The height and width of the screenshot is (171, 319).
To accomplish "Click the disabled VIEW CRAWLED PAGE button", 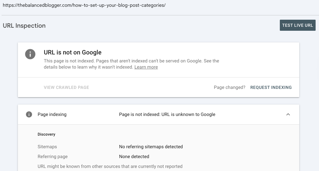I will [x=66, y=87].
